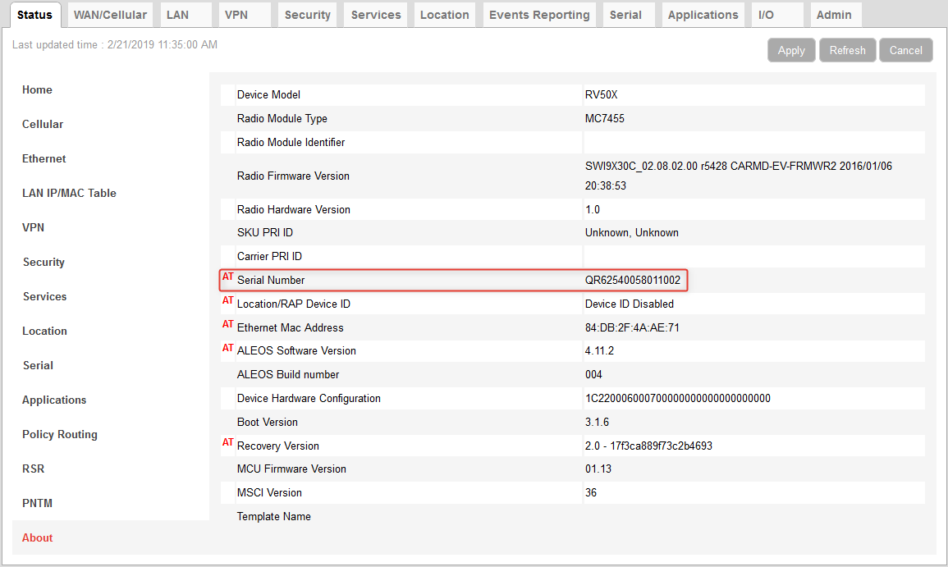This screenshot has width=948, height=567.
Task: View the LAN IP/MAC Table page
Action: click(68, 193)
